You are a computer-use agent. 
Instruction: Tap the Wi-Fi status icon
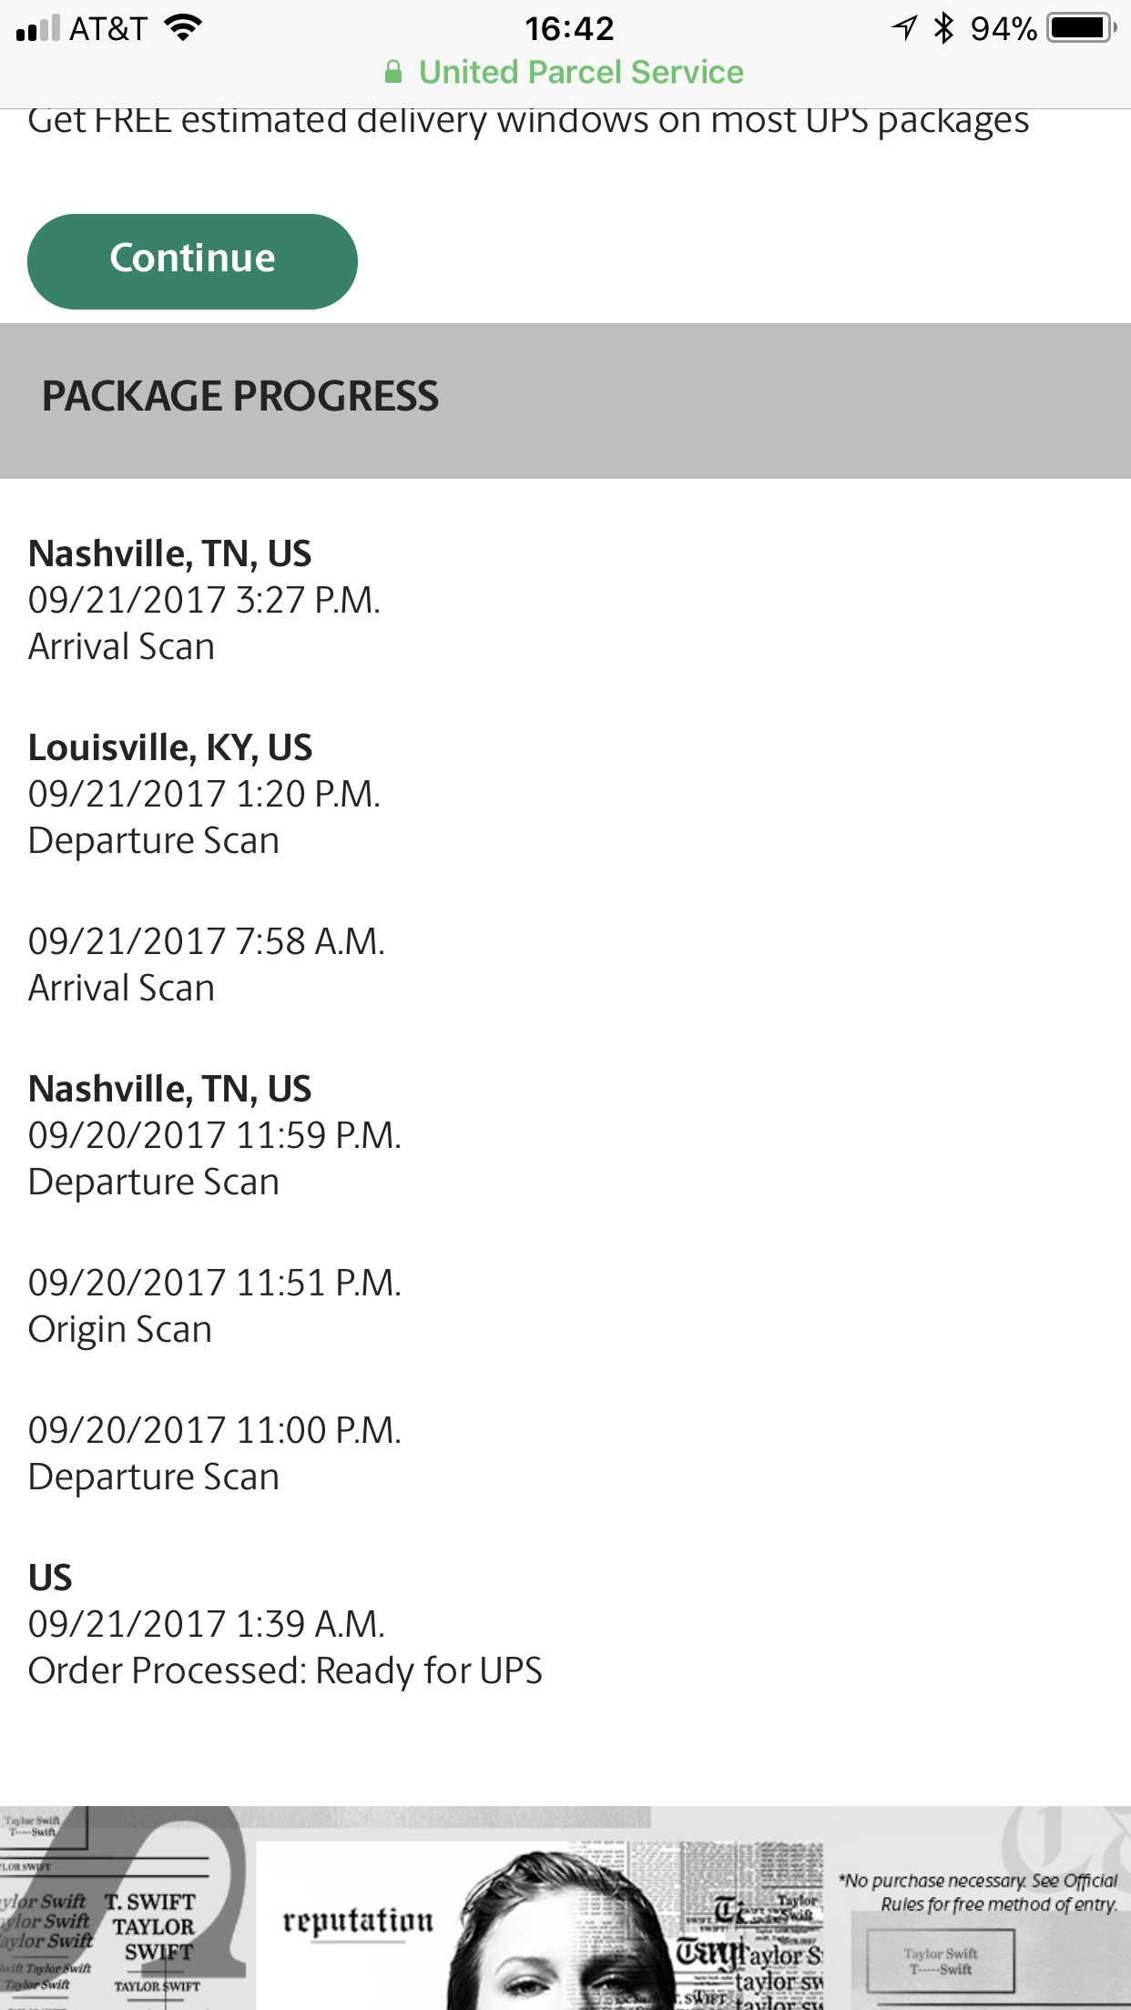[x=183, y=27]
